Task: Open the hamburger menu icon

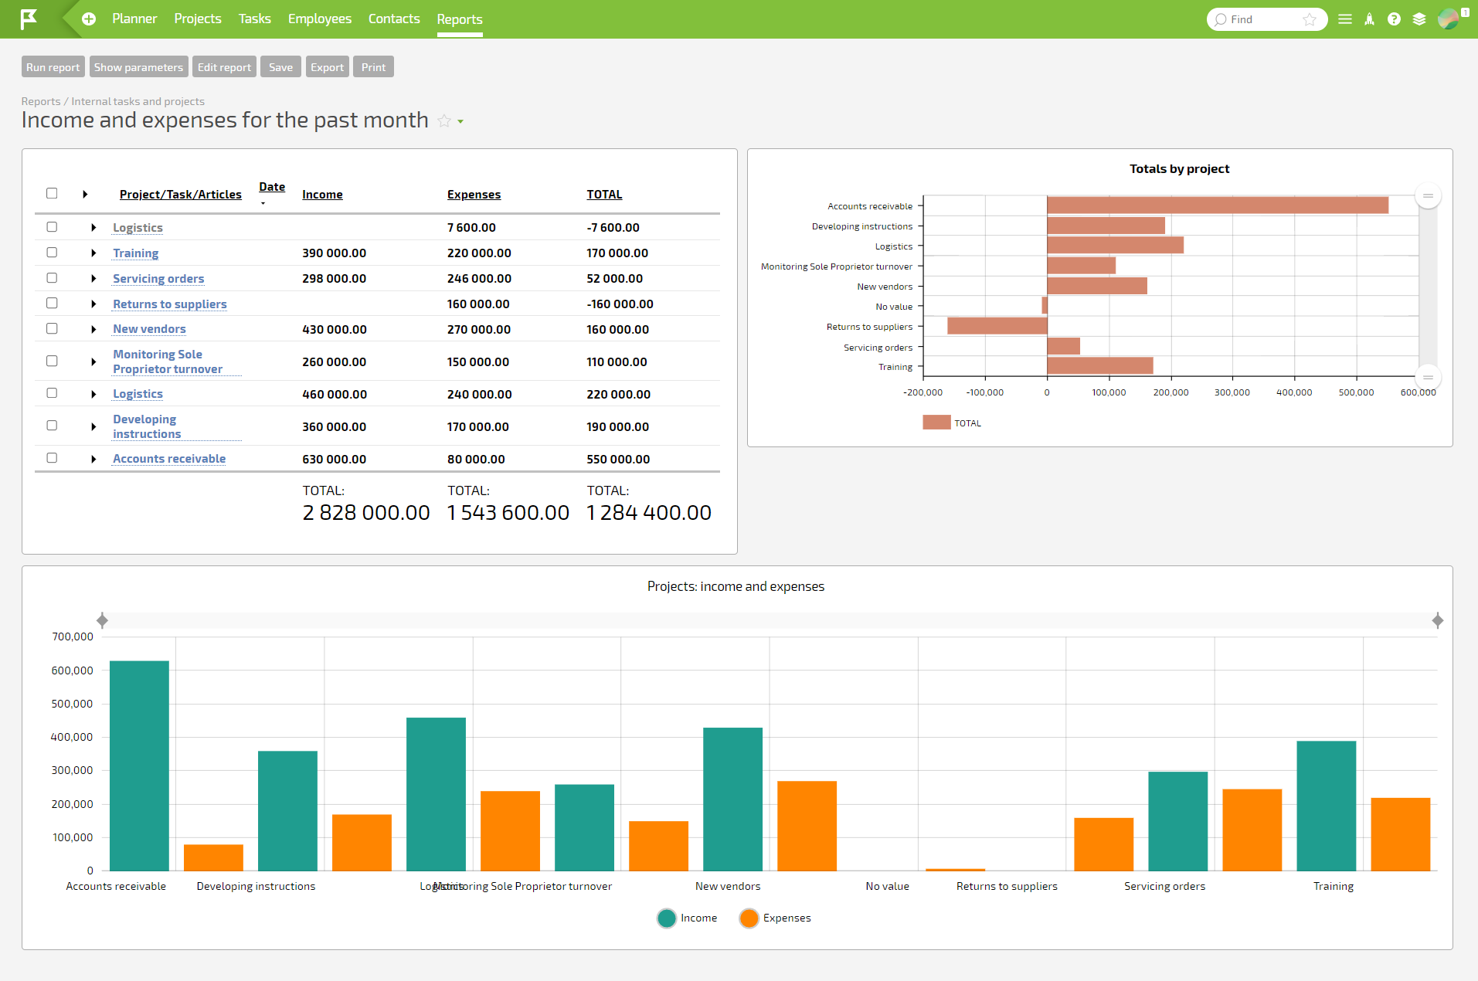Action: pyautogui.click(x=1345, y=19)
